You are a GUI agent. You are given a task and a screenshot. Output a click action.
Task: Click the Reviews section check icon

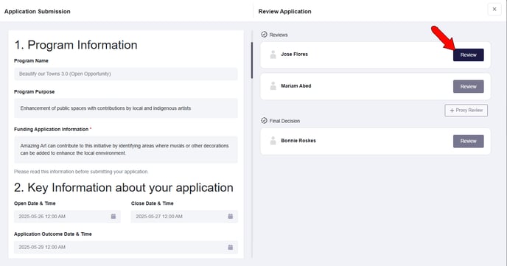[x=264, y=34]
